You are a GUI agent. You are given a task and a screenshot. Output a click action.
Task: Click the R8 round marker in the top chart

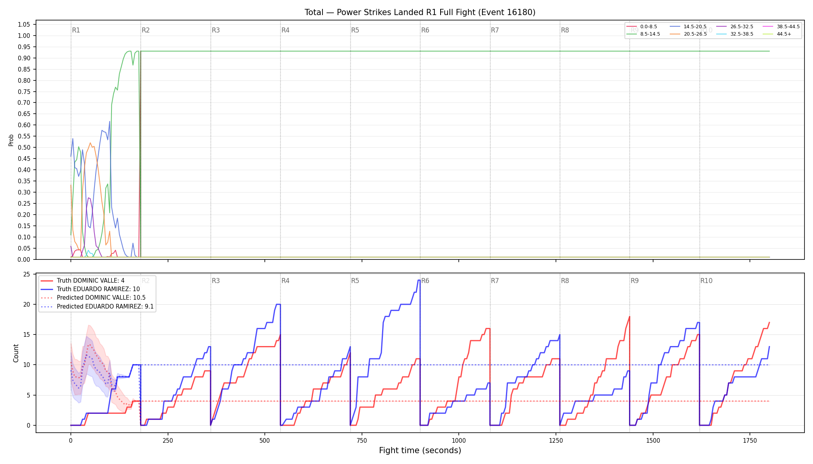[565, 30]
